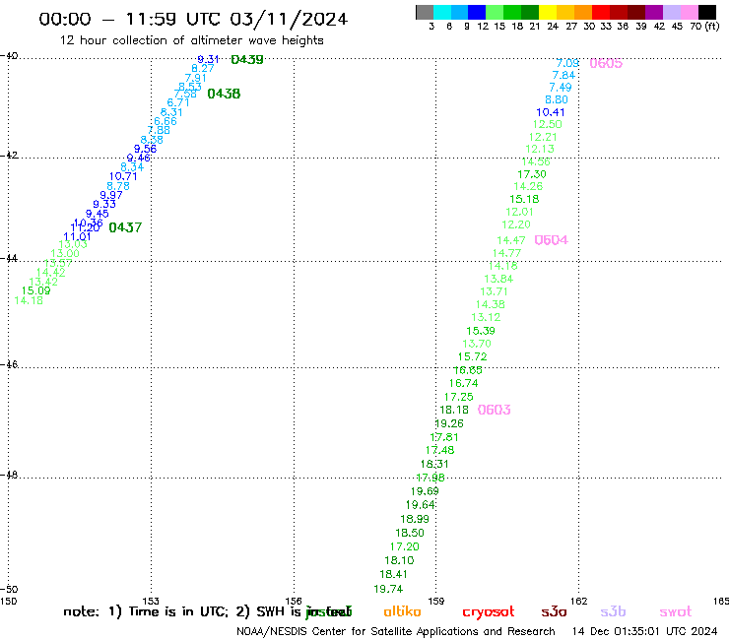729x640 pixels.
Task: Click the gray 3 ft legend color swatch
Action: click(426, 13)
